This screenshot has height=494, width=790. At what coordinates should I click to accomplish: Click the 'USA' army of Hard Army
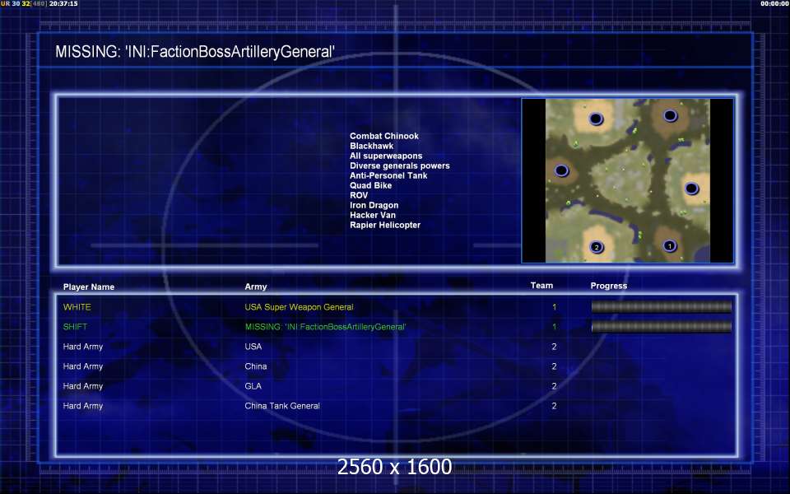point(253,347)
